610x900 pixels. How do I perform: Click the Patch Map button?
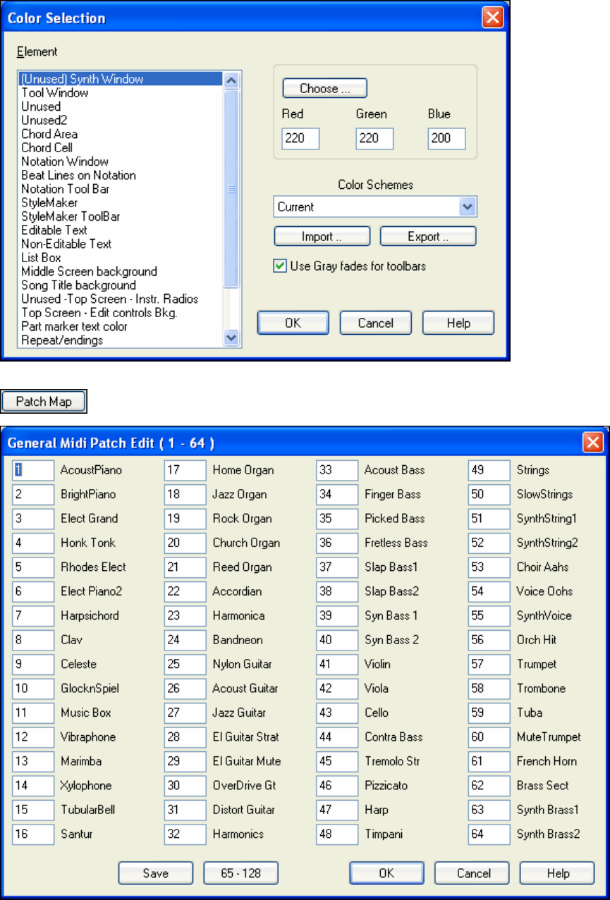coord(44,402)
